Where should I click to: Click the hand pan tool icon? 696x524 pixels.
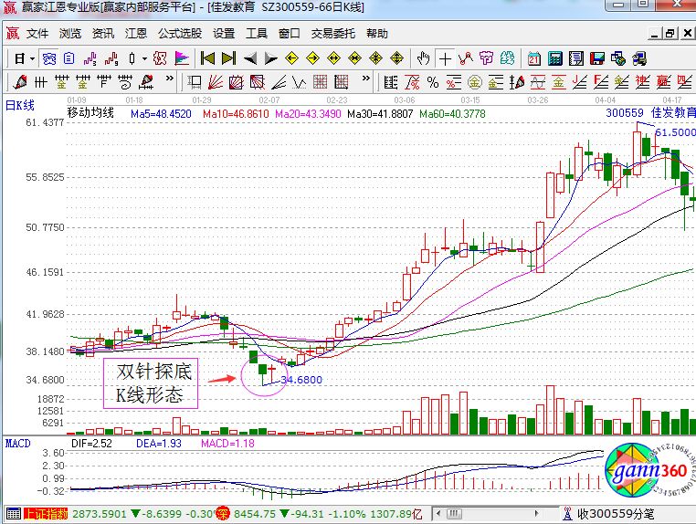(423, 58)
